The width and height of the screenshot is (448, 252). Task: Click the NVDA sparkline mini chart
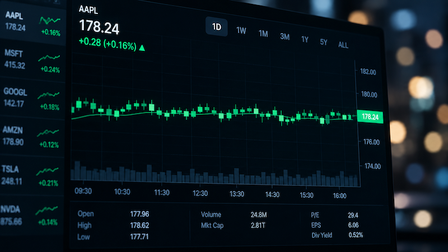(46, 210)
